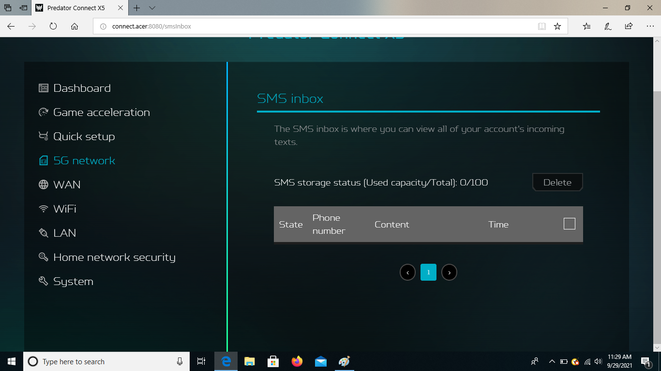661x371 pixels.
Task: Open the notification center
Action: (646, 361)
